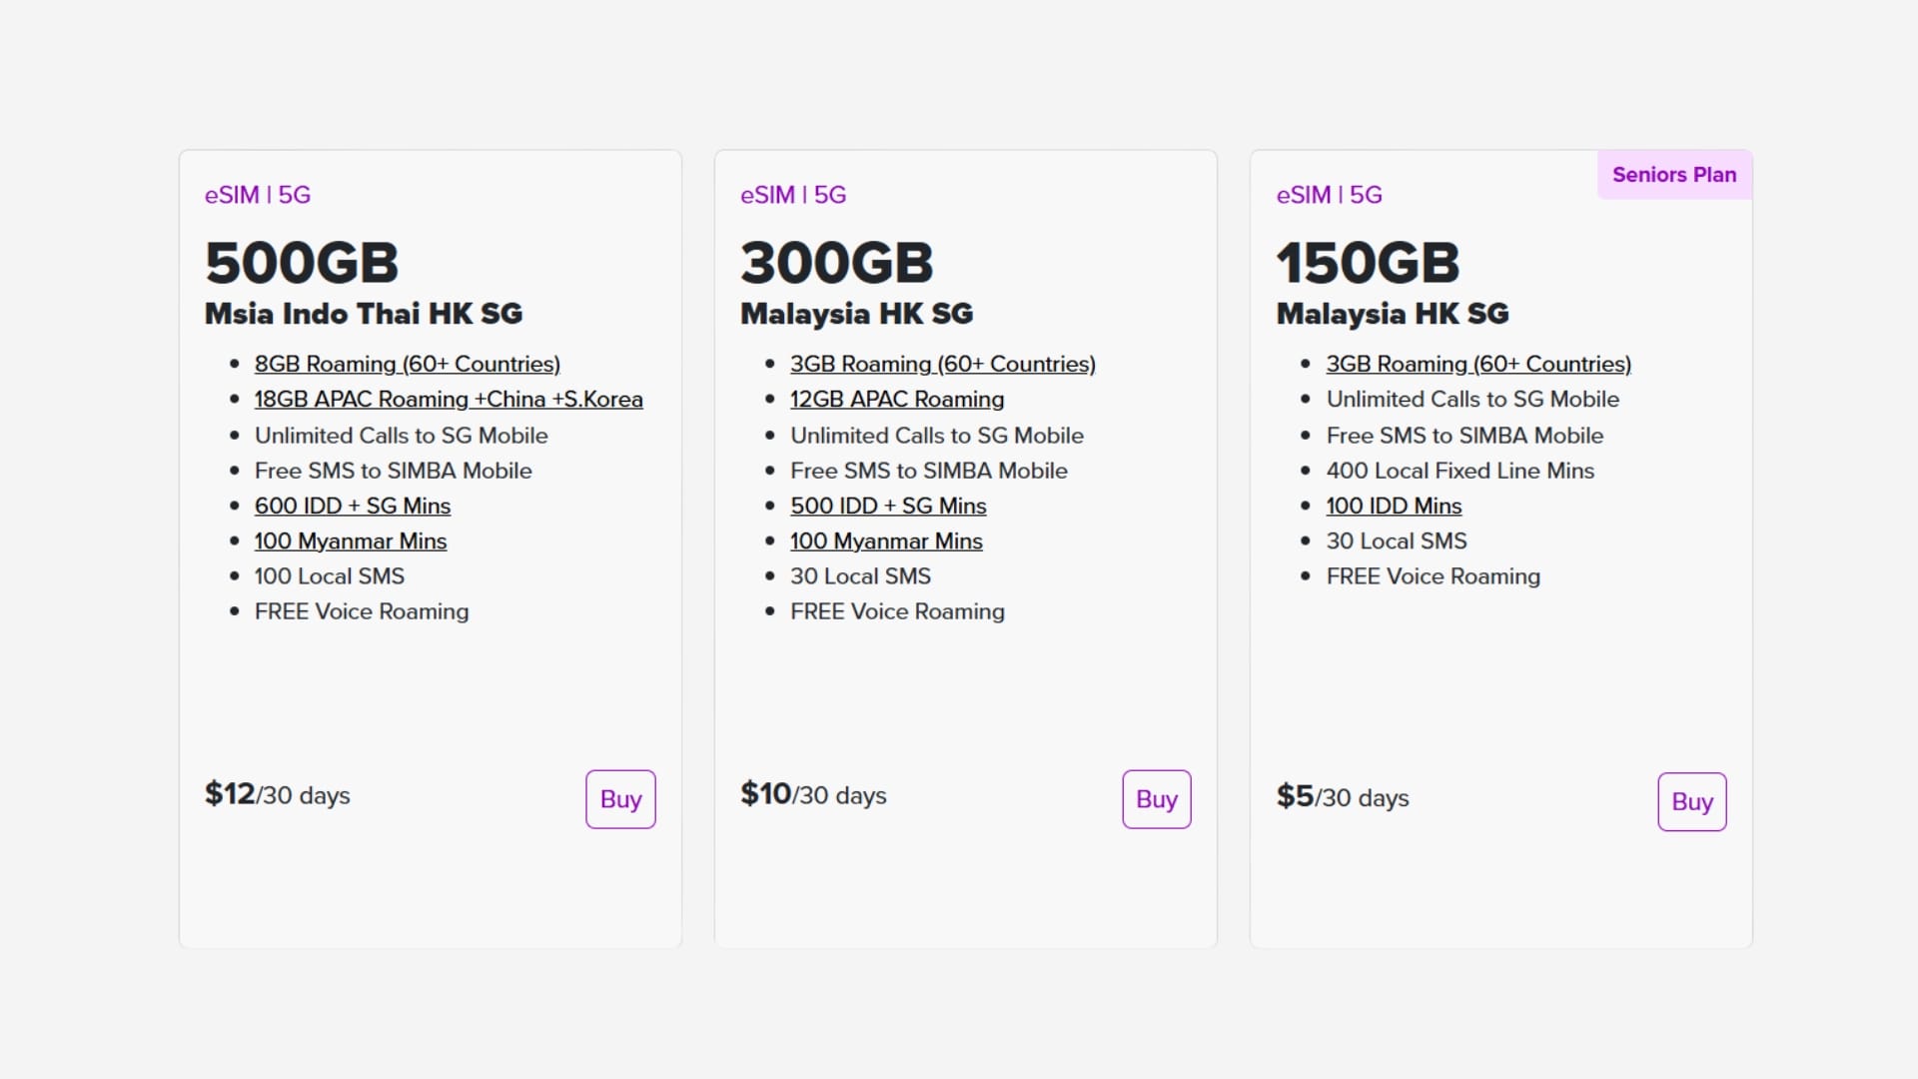The image size is (1918, 1079).
Task: Click the 100 IDD Mins link on 150GB plan
Action: [1394, 506]
